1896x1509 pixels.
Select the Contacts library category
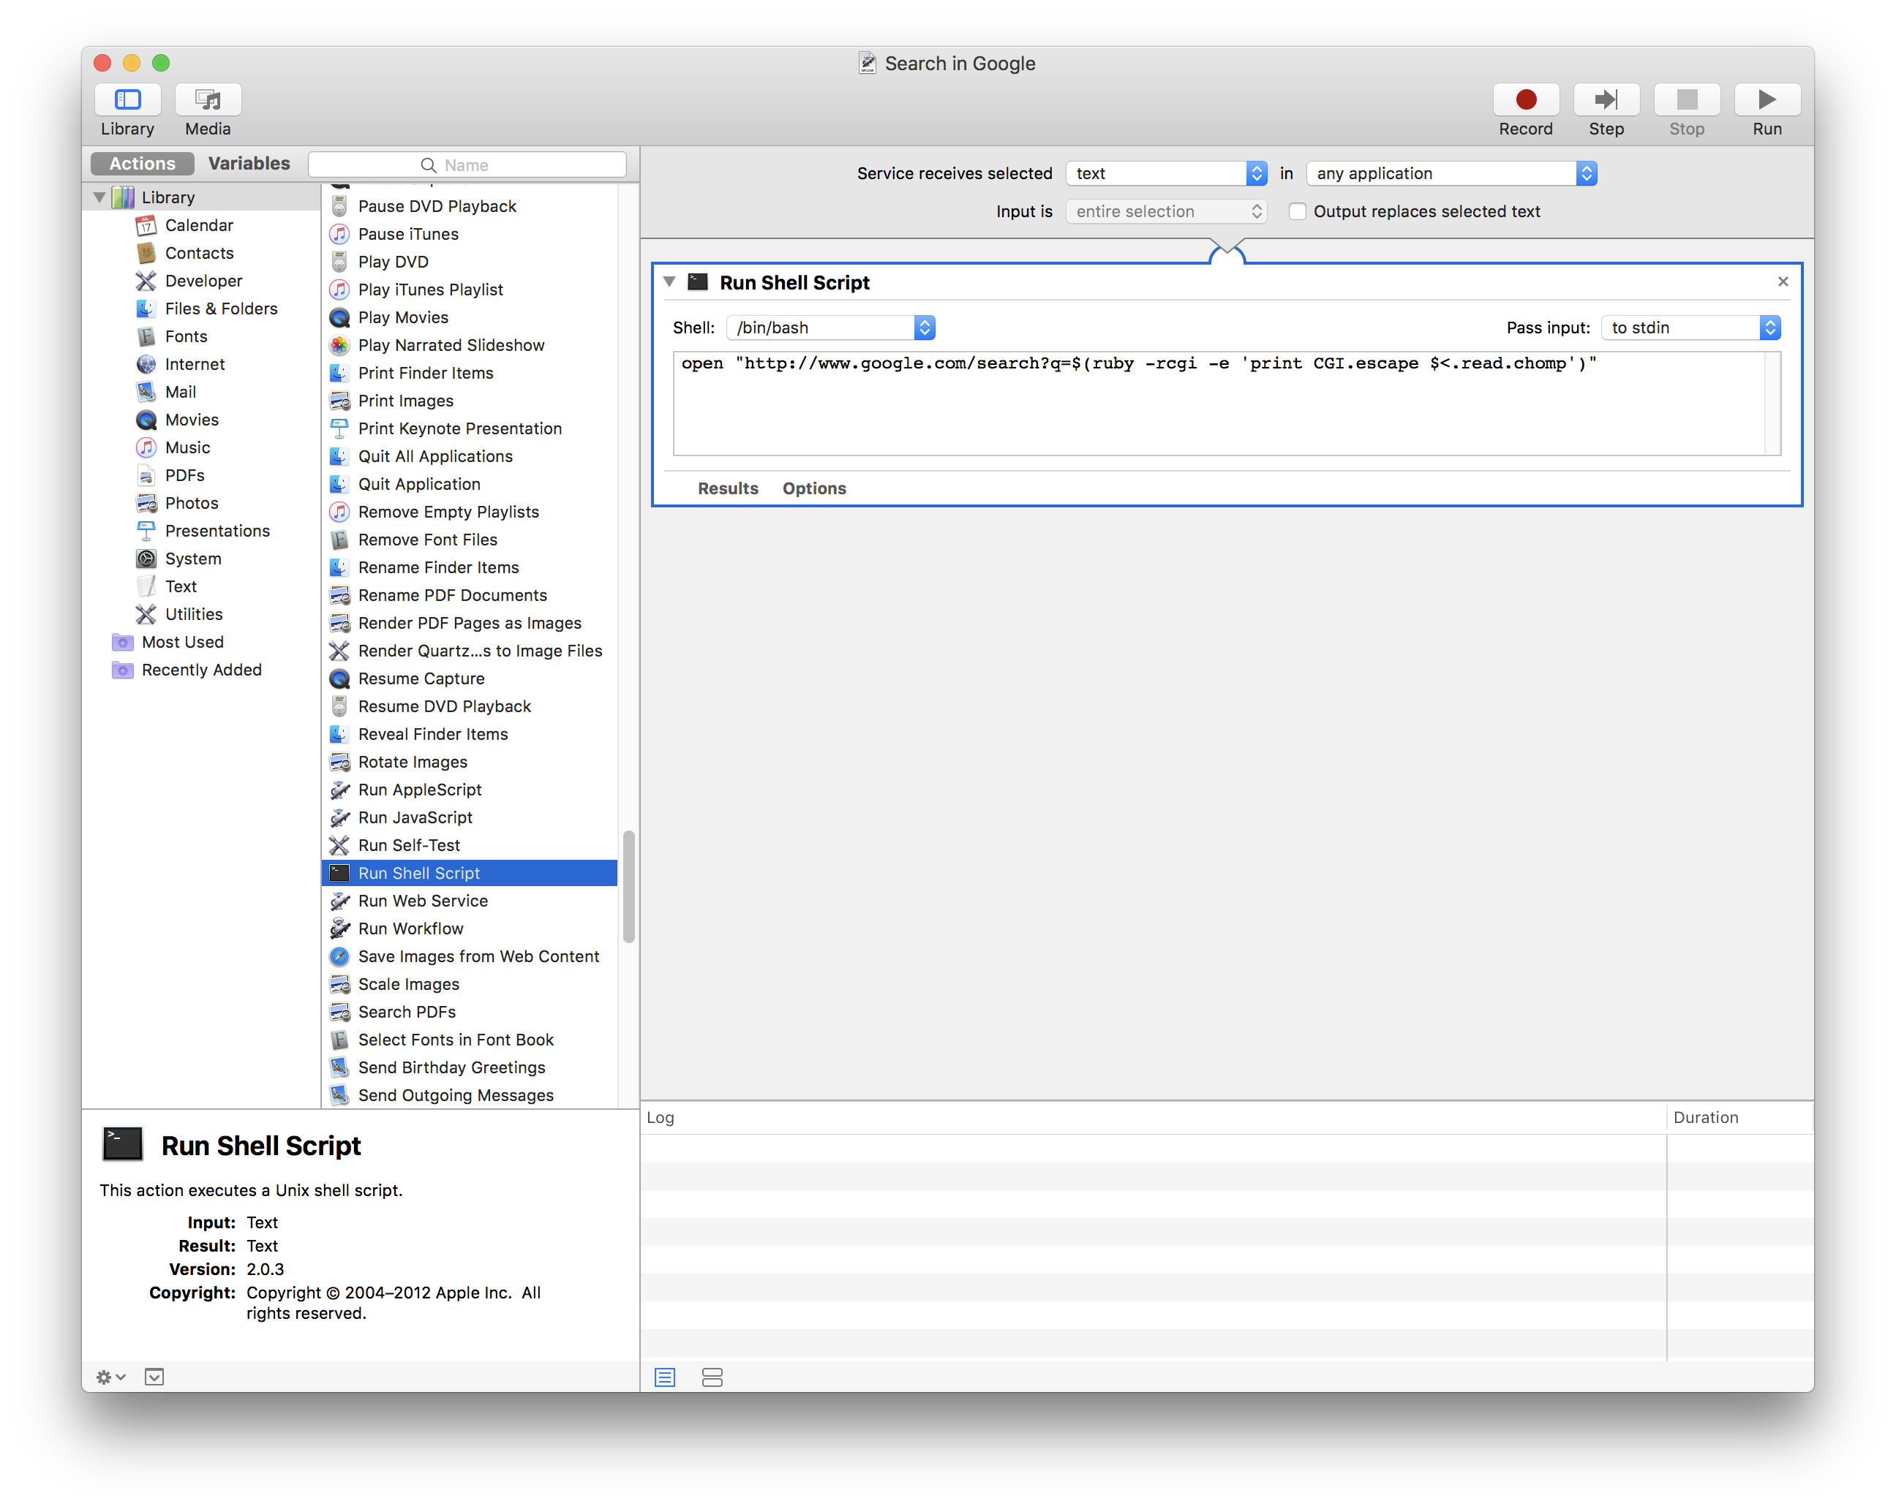tap(199, 253)
